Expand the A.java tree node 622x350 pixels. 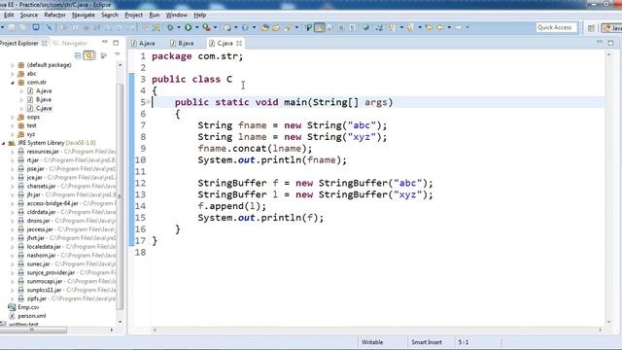21,91
